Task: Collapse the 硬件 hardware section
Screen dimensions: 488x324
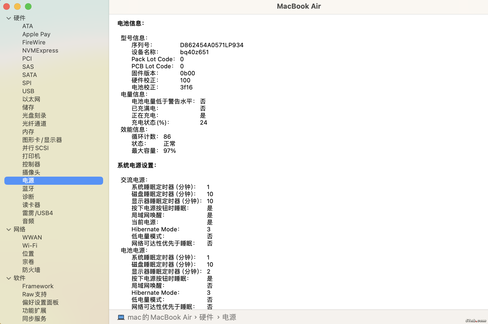Action: click(9, 18)
